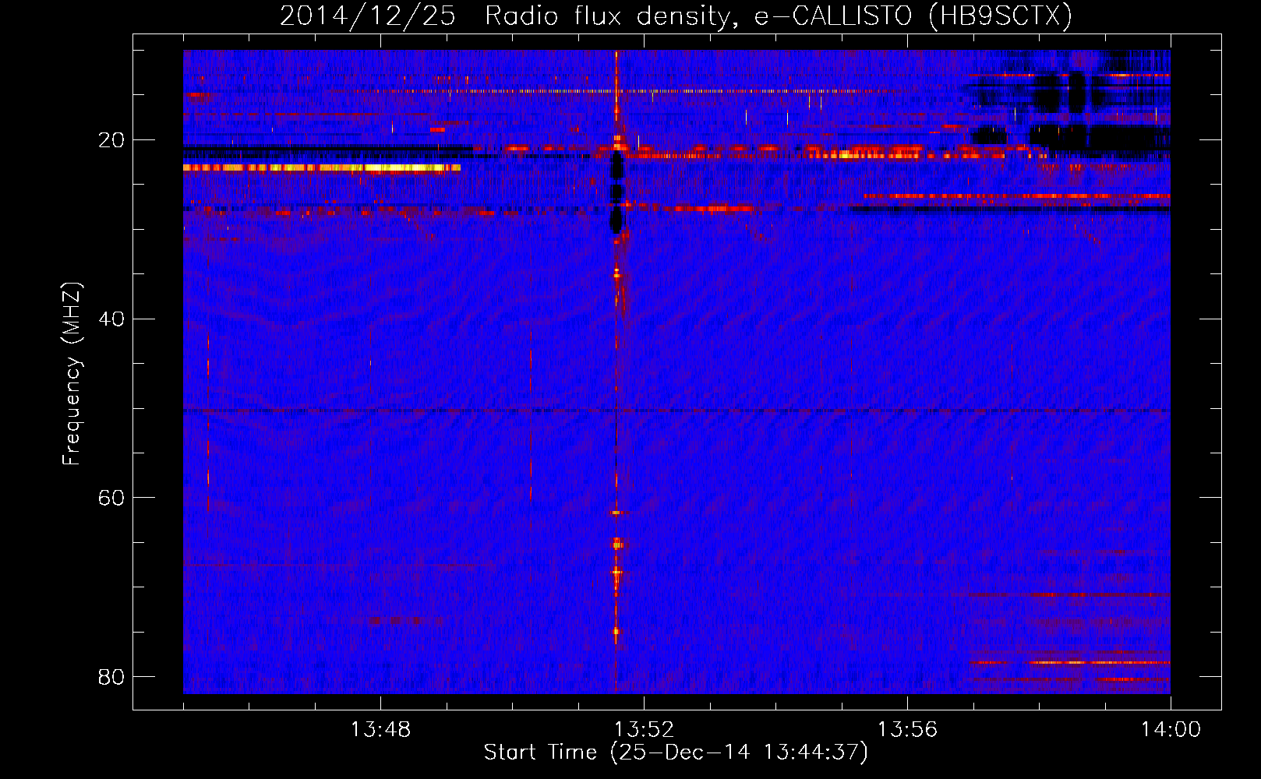Select the 13:56 time tick label
The image size is (1261, 779).
point(907,730)
